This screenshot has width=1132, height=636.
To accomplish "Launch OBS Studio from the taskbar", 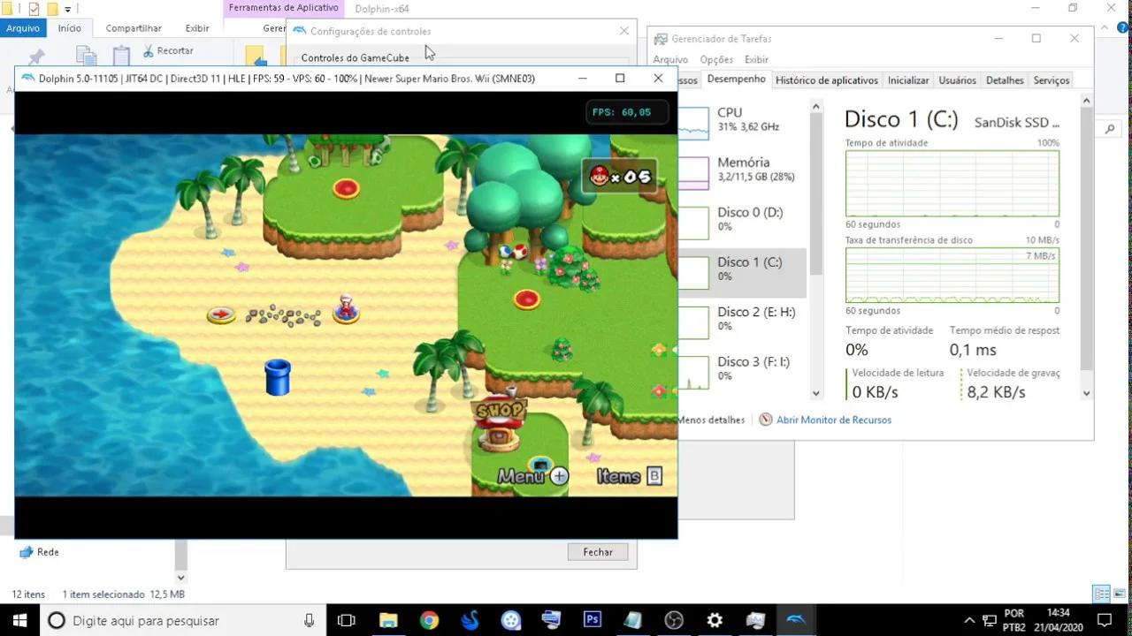I will [x=673, y=620].
